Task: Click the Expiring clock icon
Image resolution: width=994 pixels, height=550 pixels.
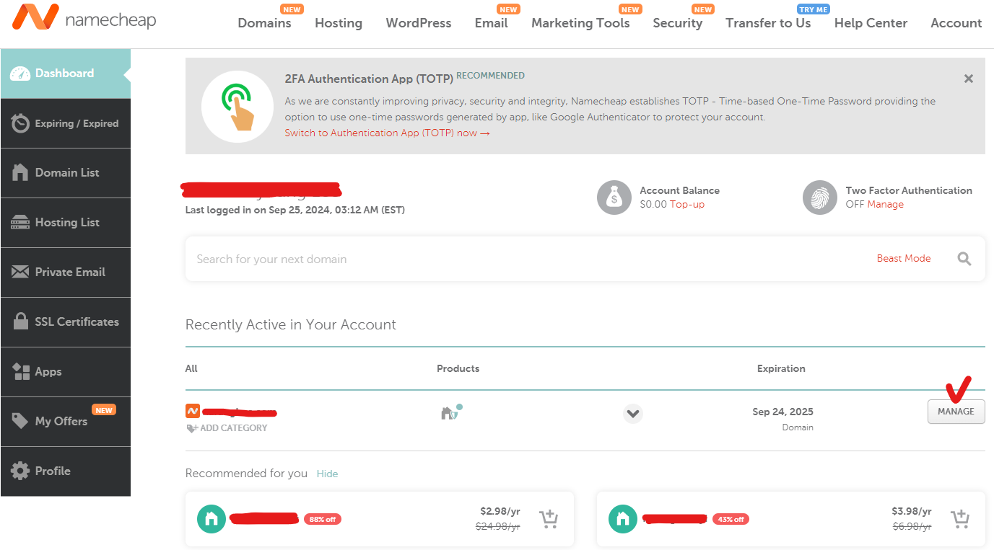Action: pos(20,123)
